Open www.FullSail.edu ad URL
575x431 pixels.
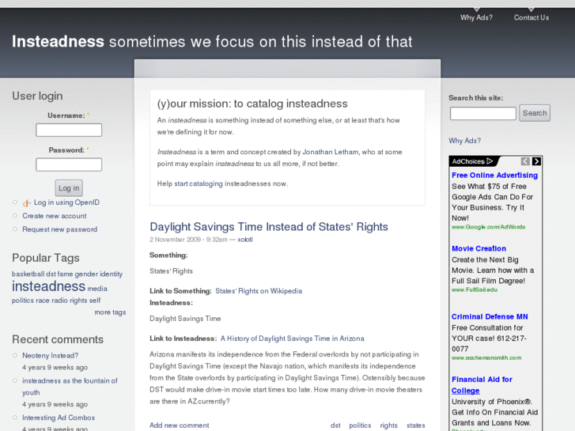click(475, 289)
